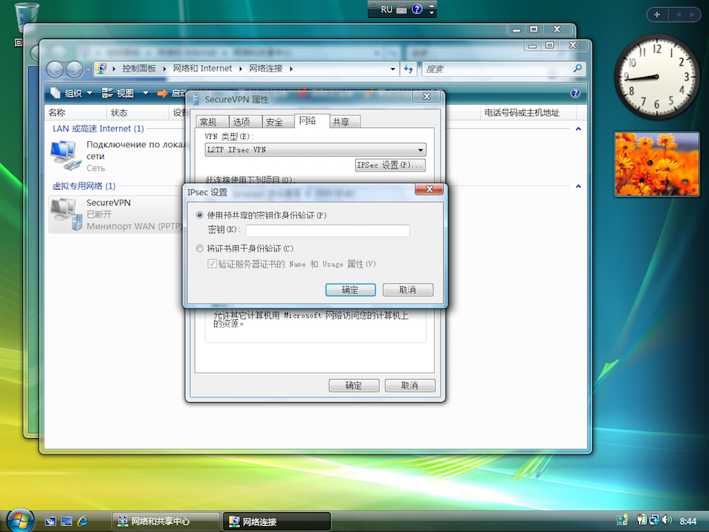
Task: Click the language bar keyboard icon
Action: pyautogui.click(x=402, y=10)
